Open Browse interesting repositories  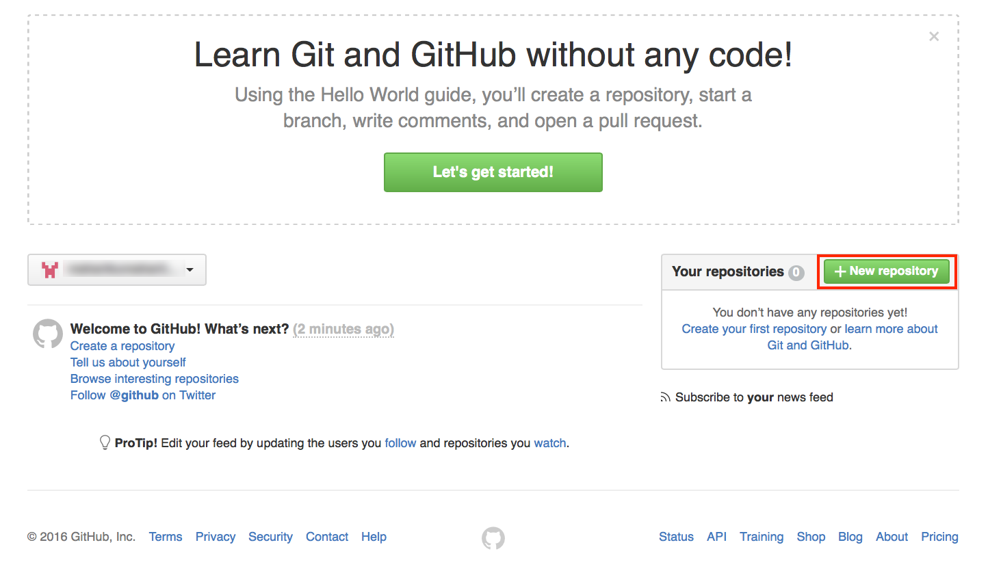(x=154, y=379)
